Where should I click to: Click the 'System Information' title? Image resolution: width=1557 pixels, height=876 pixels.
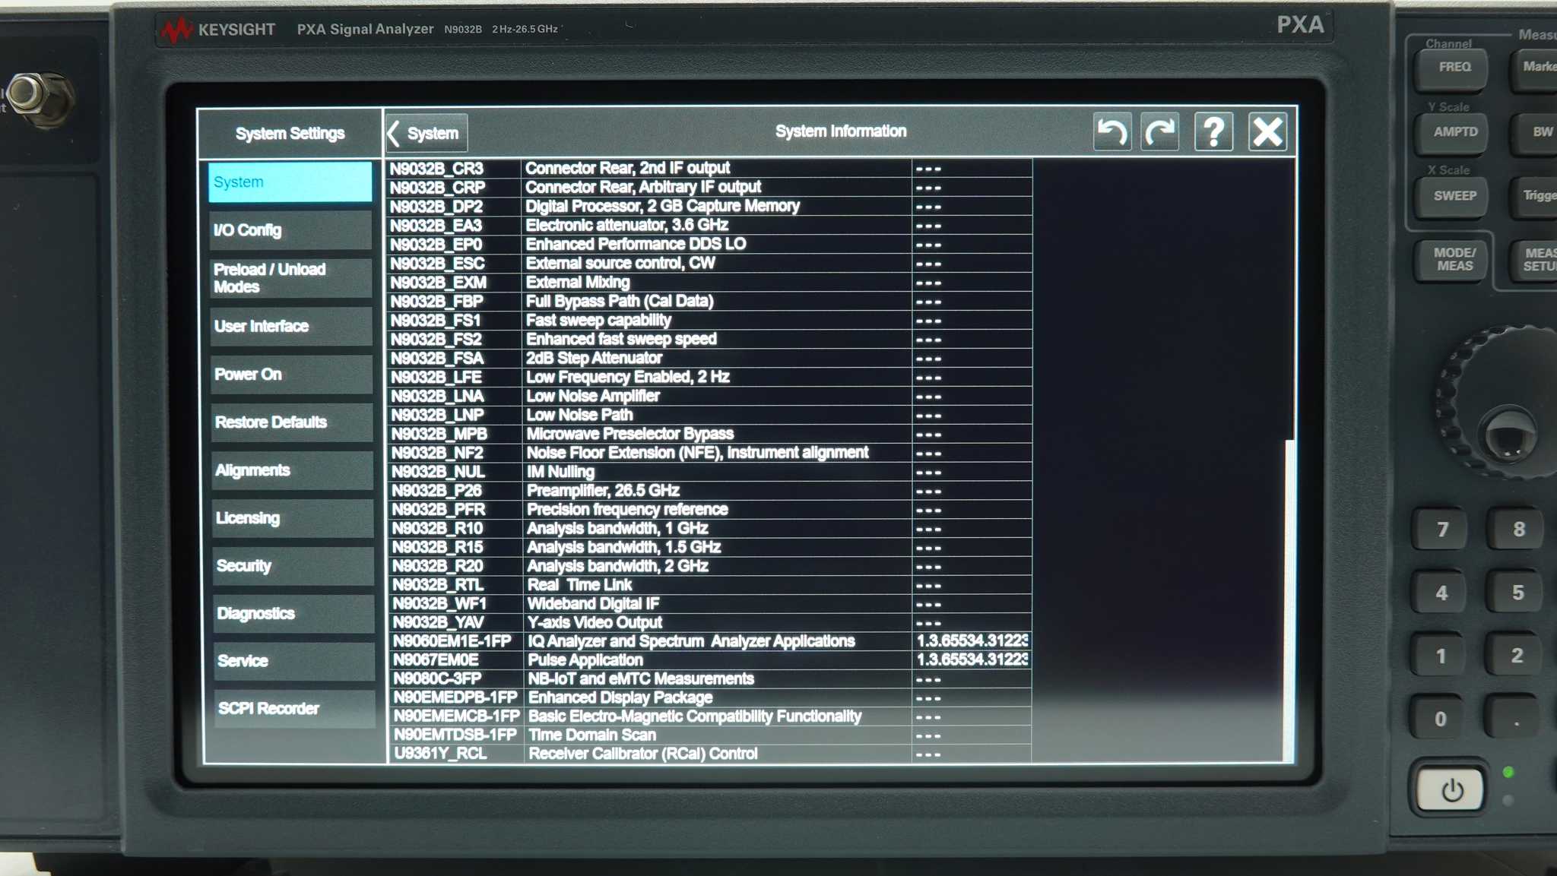click(x=841, y=131)
